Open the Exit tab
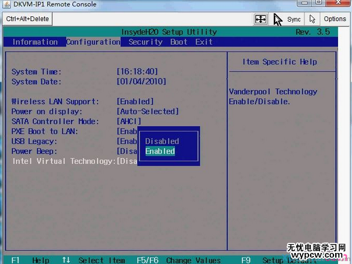This screenshot has width=352, height=264. 204,42
